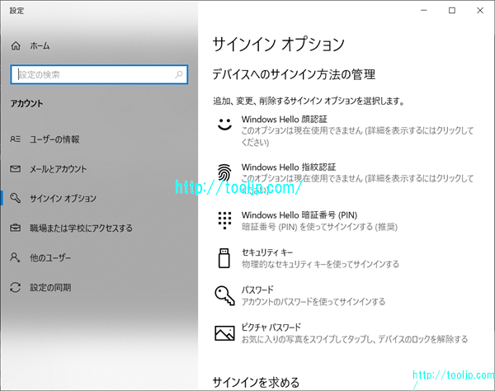Click the サインインを求める section heading
Screen dimensions: 495x391
[256, 382]
